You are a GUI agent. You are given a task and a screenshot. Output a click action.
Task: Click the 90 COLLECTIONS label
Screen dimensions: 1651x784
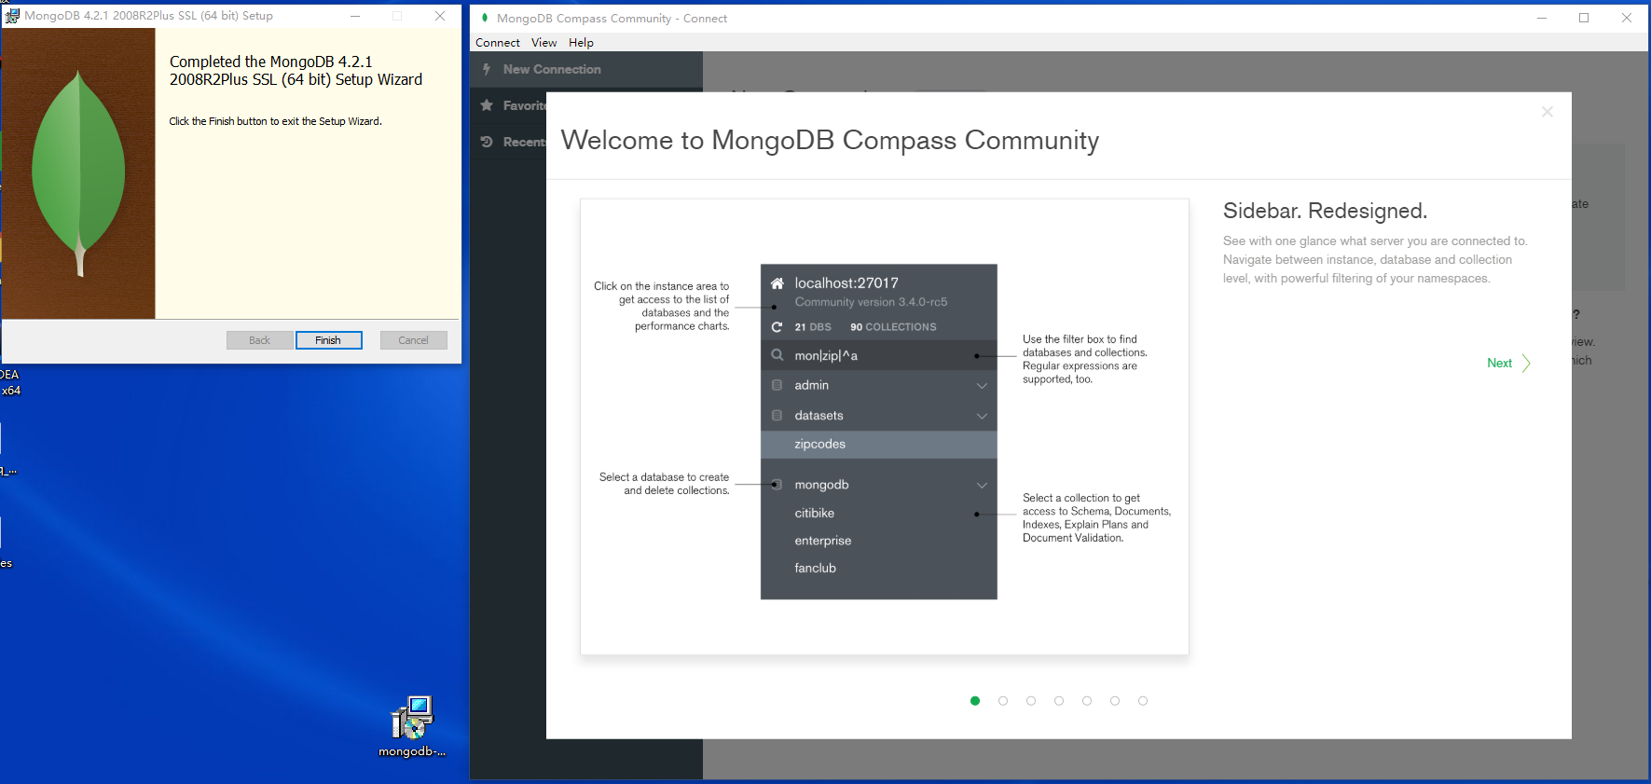(893, 327)
